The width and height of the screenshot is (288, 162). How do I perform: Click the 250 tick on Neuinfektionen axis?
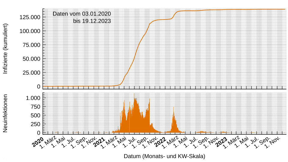(x=36, y=124)
